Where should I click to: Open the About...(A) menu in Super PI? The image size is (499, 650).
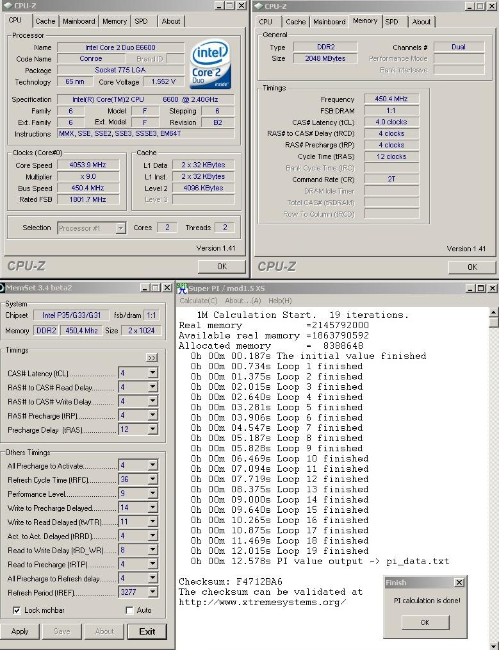pos(243,301)
